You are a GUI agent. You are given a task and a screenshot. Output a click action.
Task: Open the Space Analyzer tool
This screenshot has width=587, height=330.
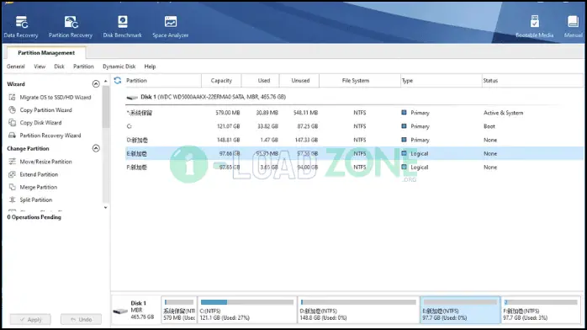[171, 27]
